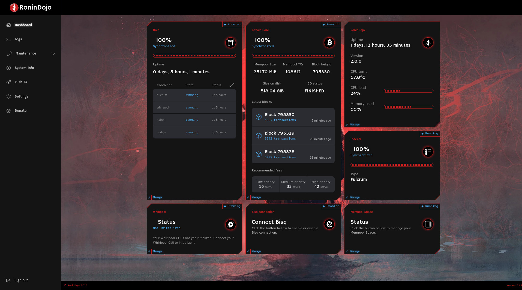Click the RoninDojo samurai card icon
The image size is (522, 290).
click(428, 43)
